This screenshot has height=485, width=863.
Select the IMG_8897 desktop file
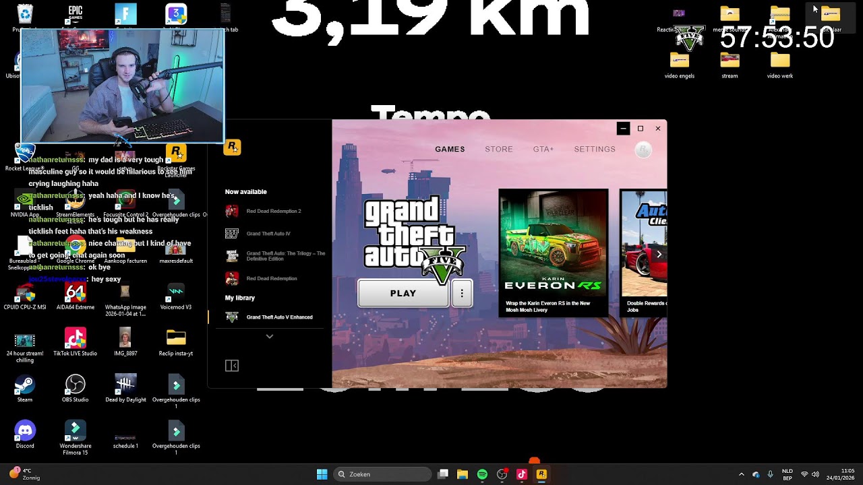coord(125,342)
